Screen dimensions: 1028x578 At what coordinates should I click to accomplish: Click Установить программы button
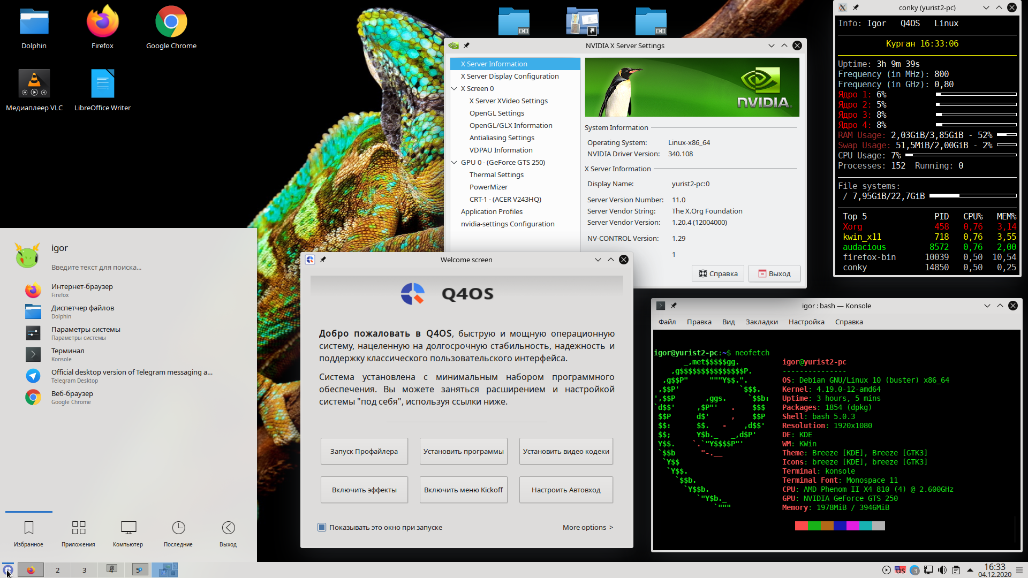pos(464,451)
